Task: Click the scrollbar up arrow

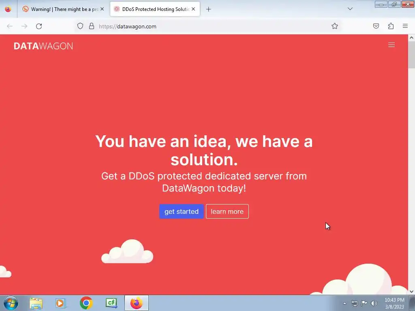Action: pos(412,38)
